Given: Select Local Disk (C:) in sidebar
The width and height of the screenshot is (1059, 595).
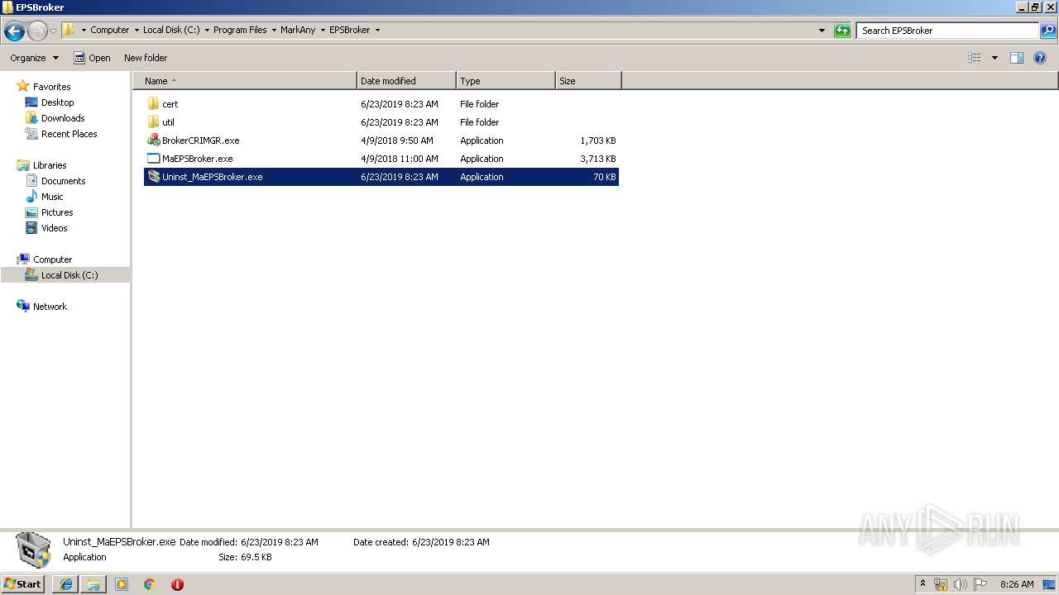Looking at the screenshot, I should 69,275.
